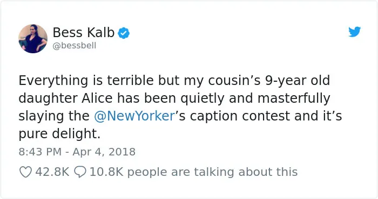This screenshot has height=199, width=378.
Task: Click the name 'Alice' in the tweet
Action: click(x=97, y=98)
